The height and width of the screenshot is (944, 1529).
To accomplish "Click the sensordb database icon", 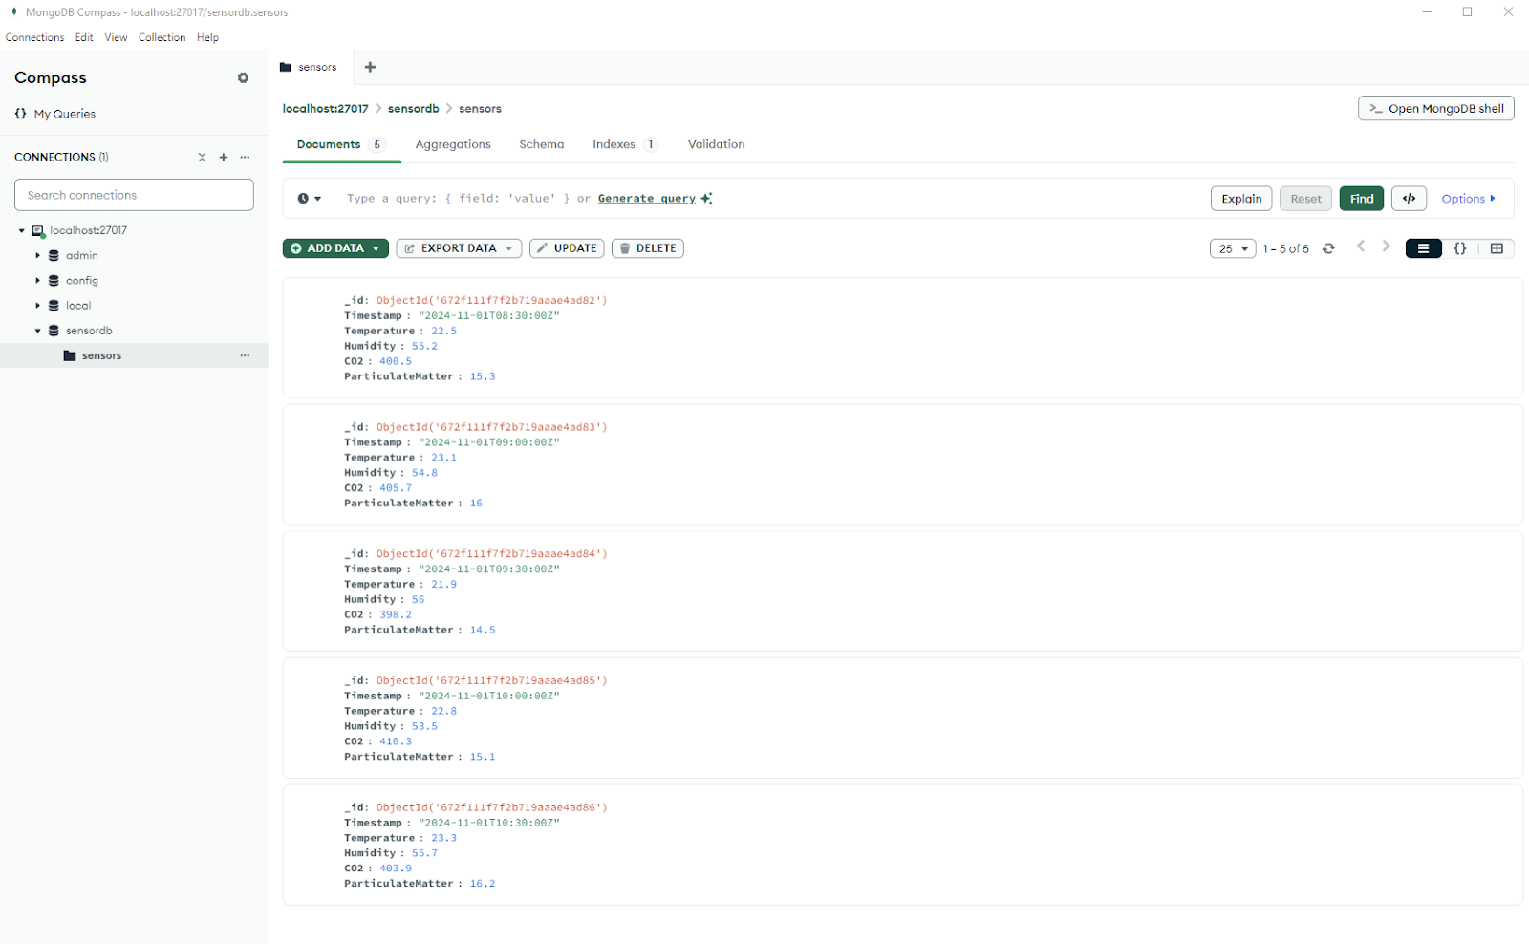I will click(x=54, y=331).
